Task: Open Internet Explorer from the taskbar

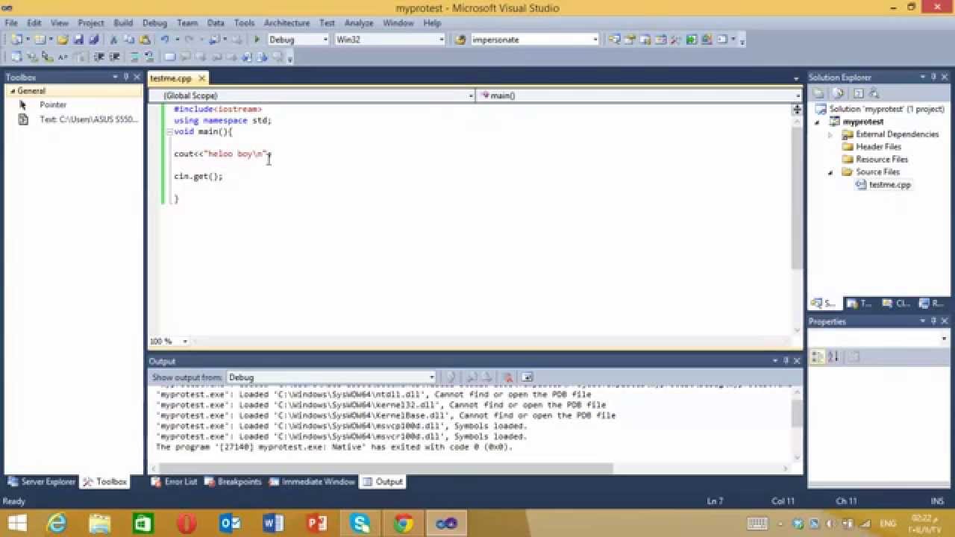Action: (x=57, y=524)
